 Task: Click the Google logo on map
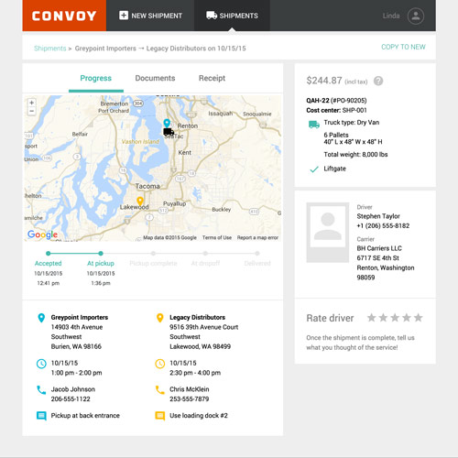42,234
